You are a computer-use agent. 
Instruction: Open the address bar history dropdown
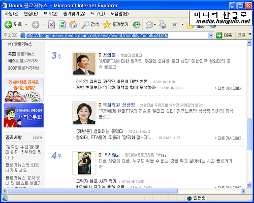(211, 36)
